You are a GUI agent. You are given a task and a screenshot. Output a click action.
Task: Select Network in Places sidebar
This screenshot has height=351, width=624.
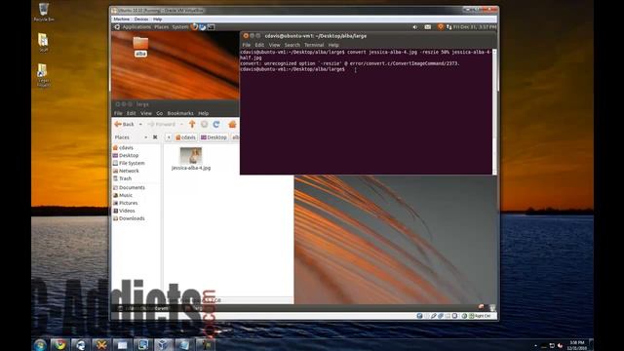coord(126,171)
